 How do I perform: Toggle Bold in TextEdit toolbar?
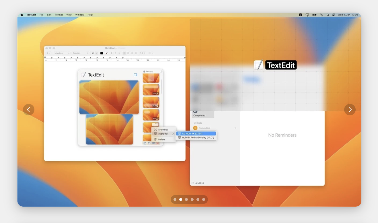(112, 53)
